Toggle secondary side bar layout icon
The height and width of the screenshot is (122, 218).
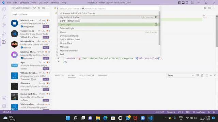[x=187, y=3]
